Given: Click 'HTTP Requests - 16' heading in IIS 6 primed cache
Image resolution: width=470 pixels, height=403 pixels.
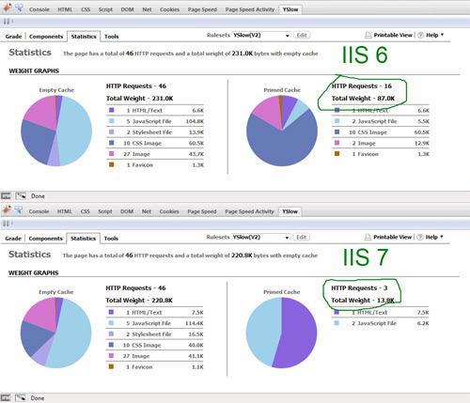Looking at the screenshot, I should [362, 86].
